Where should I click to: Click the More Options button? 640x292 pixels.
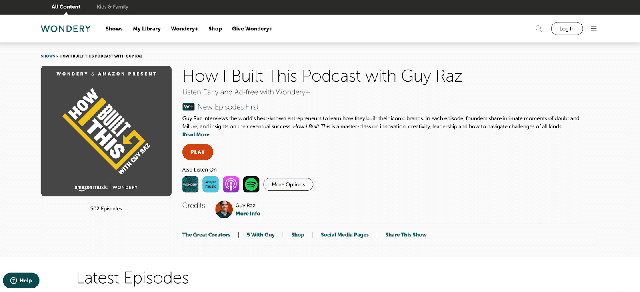click(x=288, y=184)
